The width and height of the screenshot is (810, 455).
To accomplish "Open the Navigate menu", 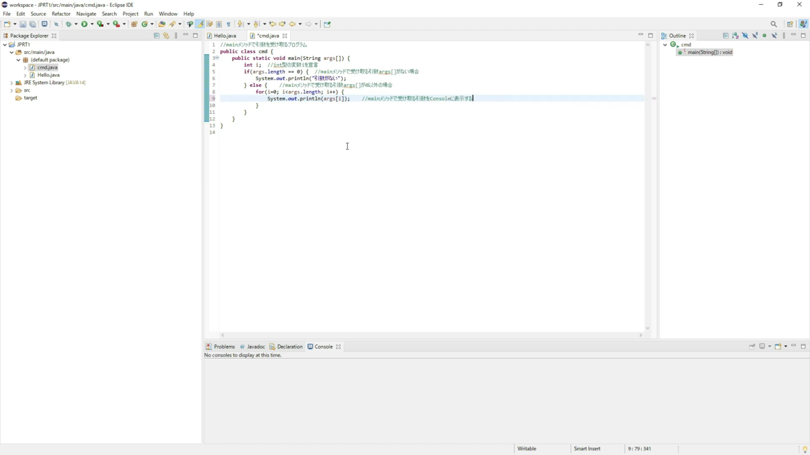I will 86,13.
